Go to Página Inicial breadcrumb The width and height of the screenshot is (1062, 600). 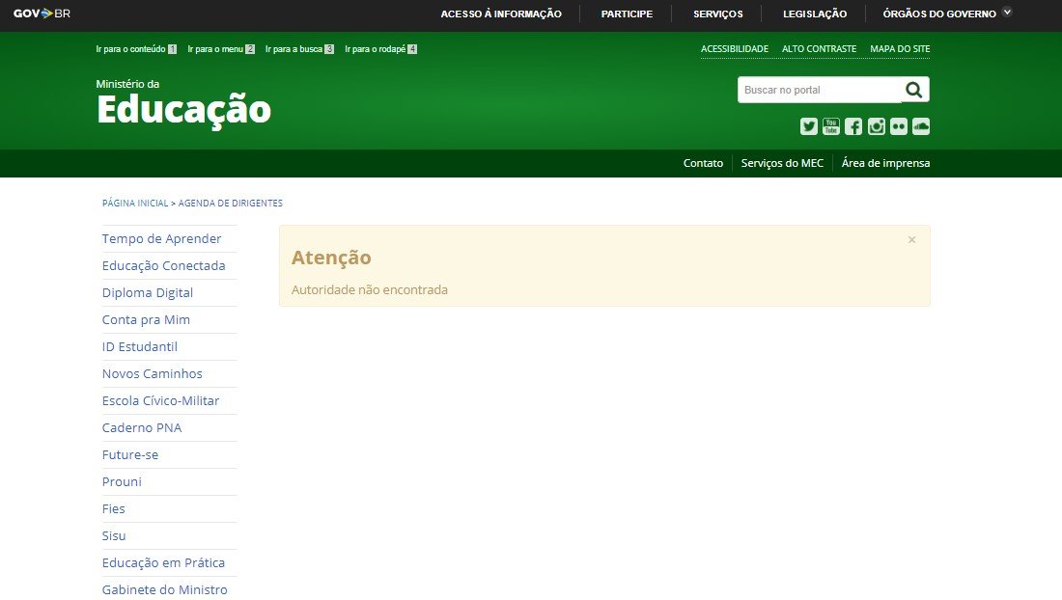coord(135,203)
